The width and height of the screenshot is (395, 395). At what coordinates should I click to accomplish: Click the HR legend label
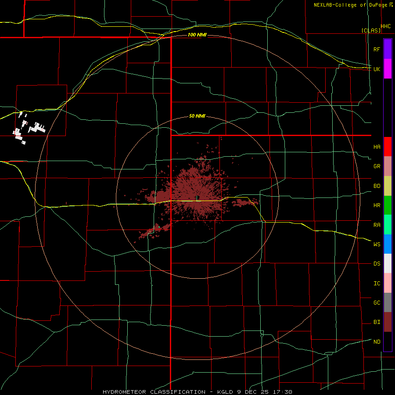point(377,205)
